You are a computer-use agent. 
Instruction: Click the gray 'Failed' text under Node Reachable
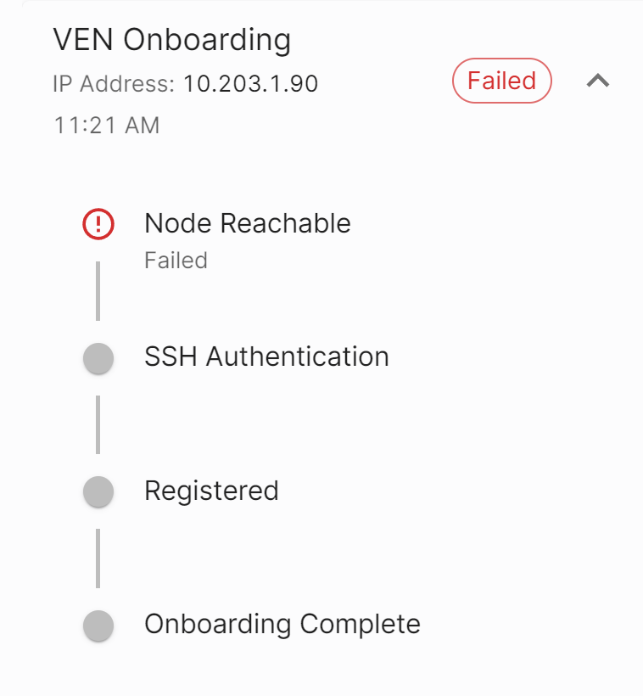click(x=176, y=261)
